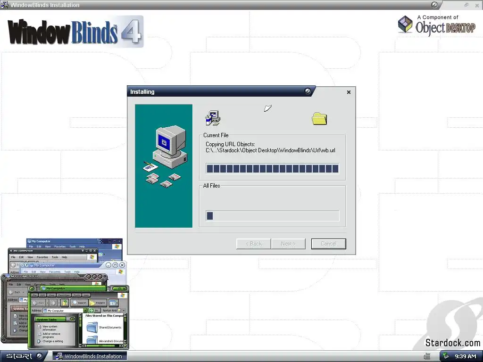
Task: Click the "Copying URL Objects:" text
Action: click(x=230, y=144)
